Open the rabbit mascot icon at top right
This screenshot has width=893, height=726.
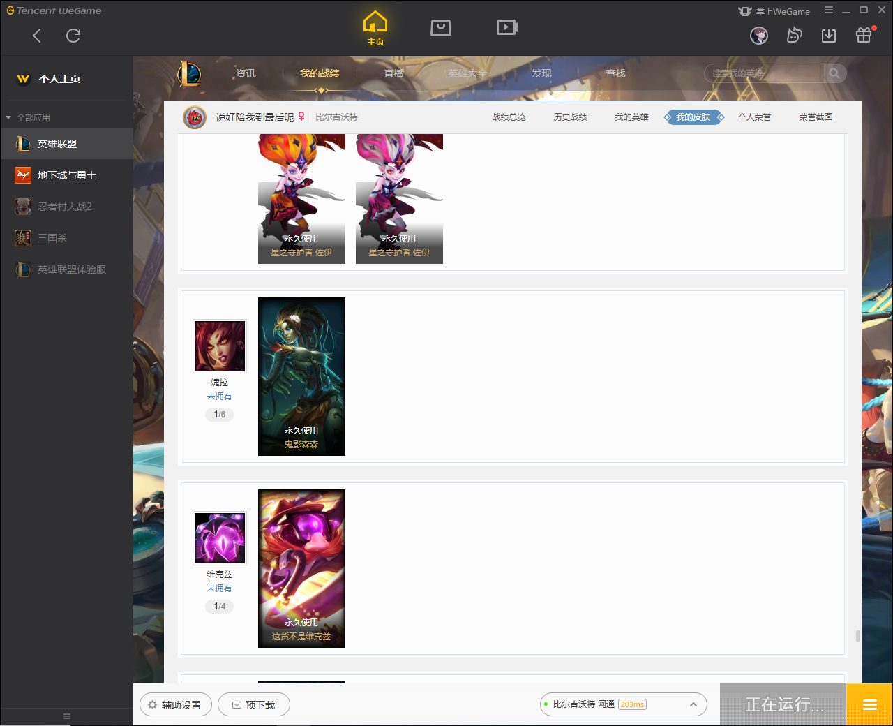coord(794,35)
